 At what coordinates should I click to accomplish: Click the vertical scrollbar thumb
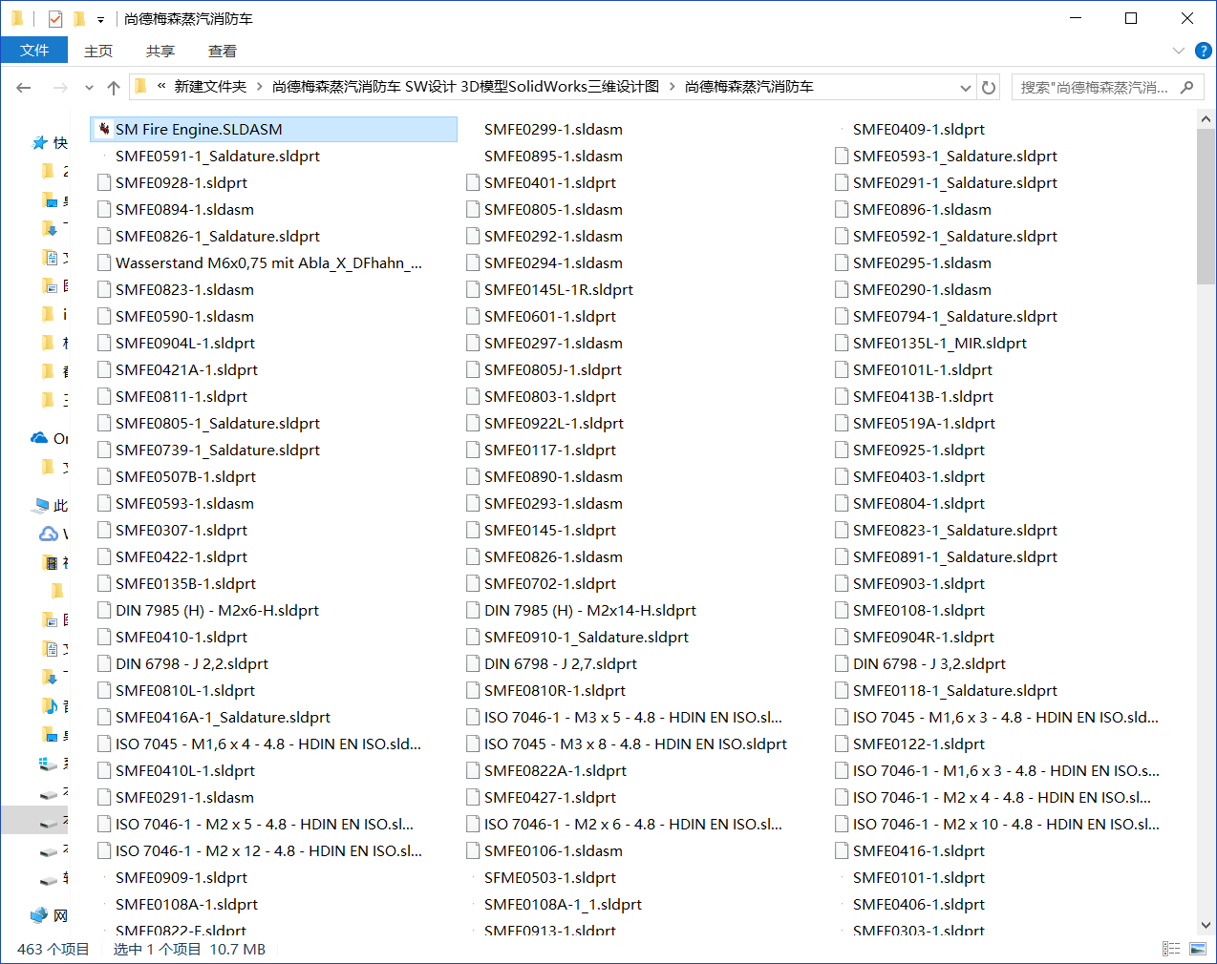(1206, 206)
